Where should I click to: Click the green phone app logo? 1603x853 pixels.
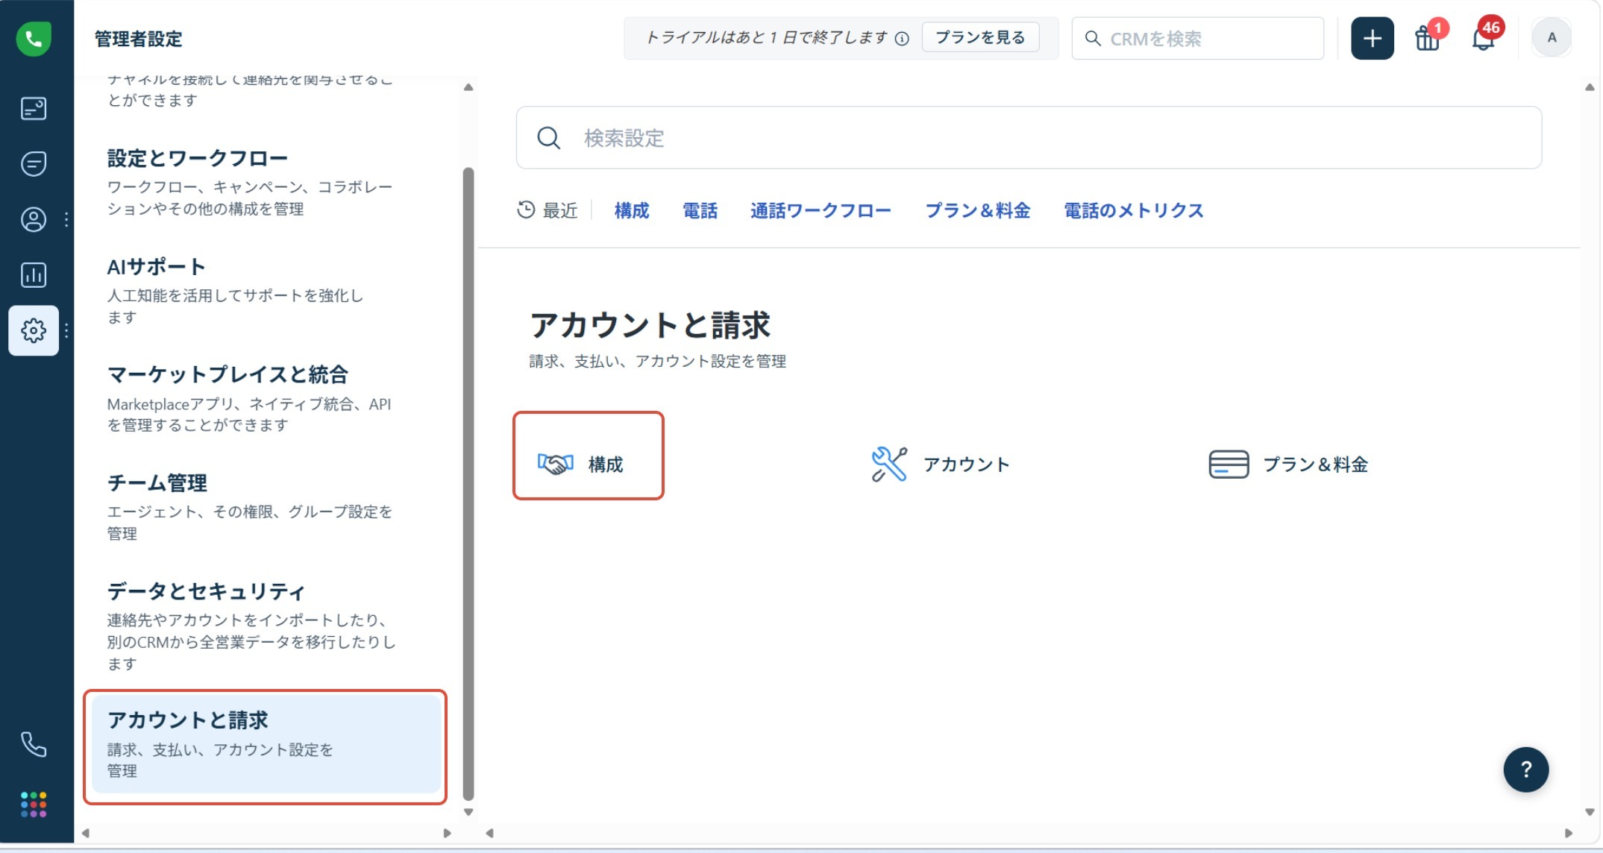(x=34, y=38)
